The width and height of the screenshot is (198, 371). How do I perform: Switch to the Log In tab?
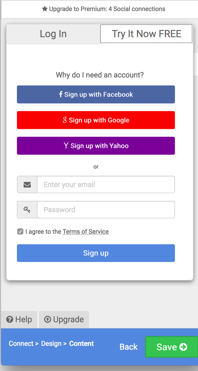pos(53,34)
